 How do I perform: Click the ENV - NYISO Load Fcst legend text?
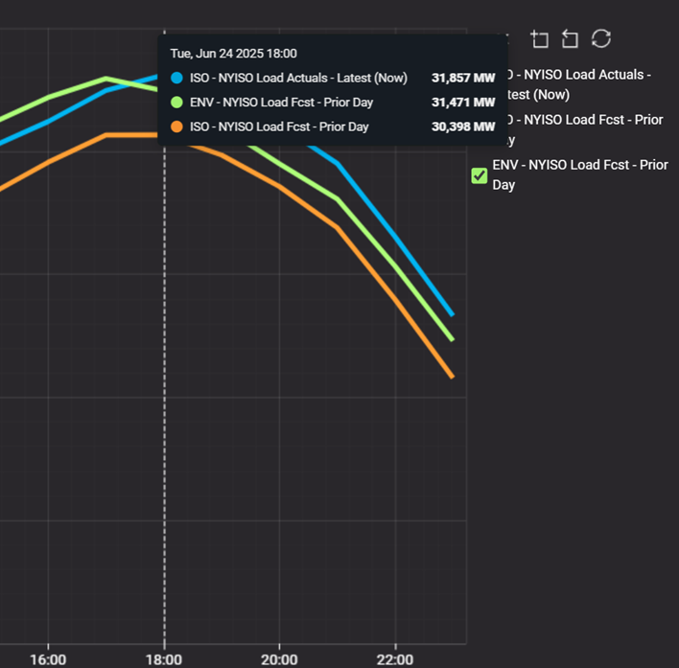[x=579, y=174]
